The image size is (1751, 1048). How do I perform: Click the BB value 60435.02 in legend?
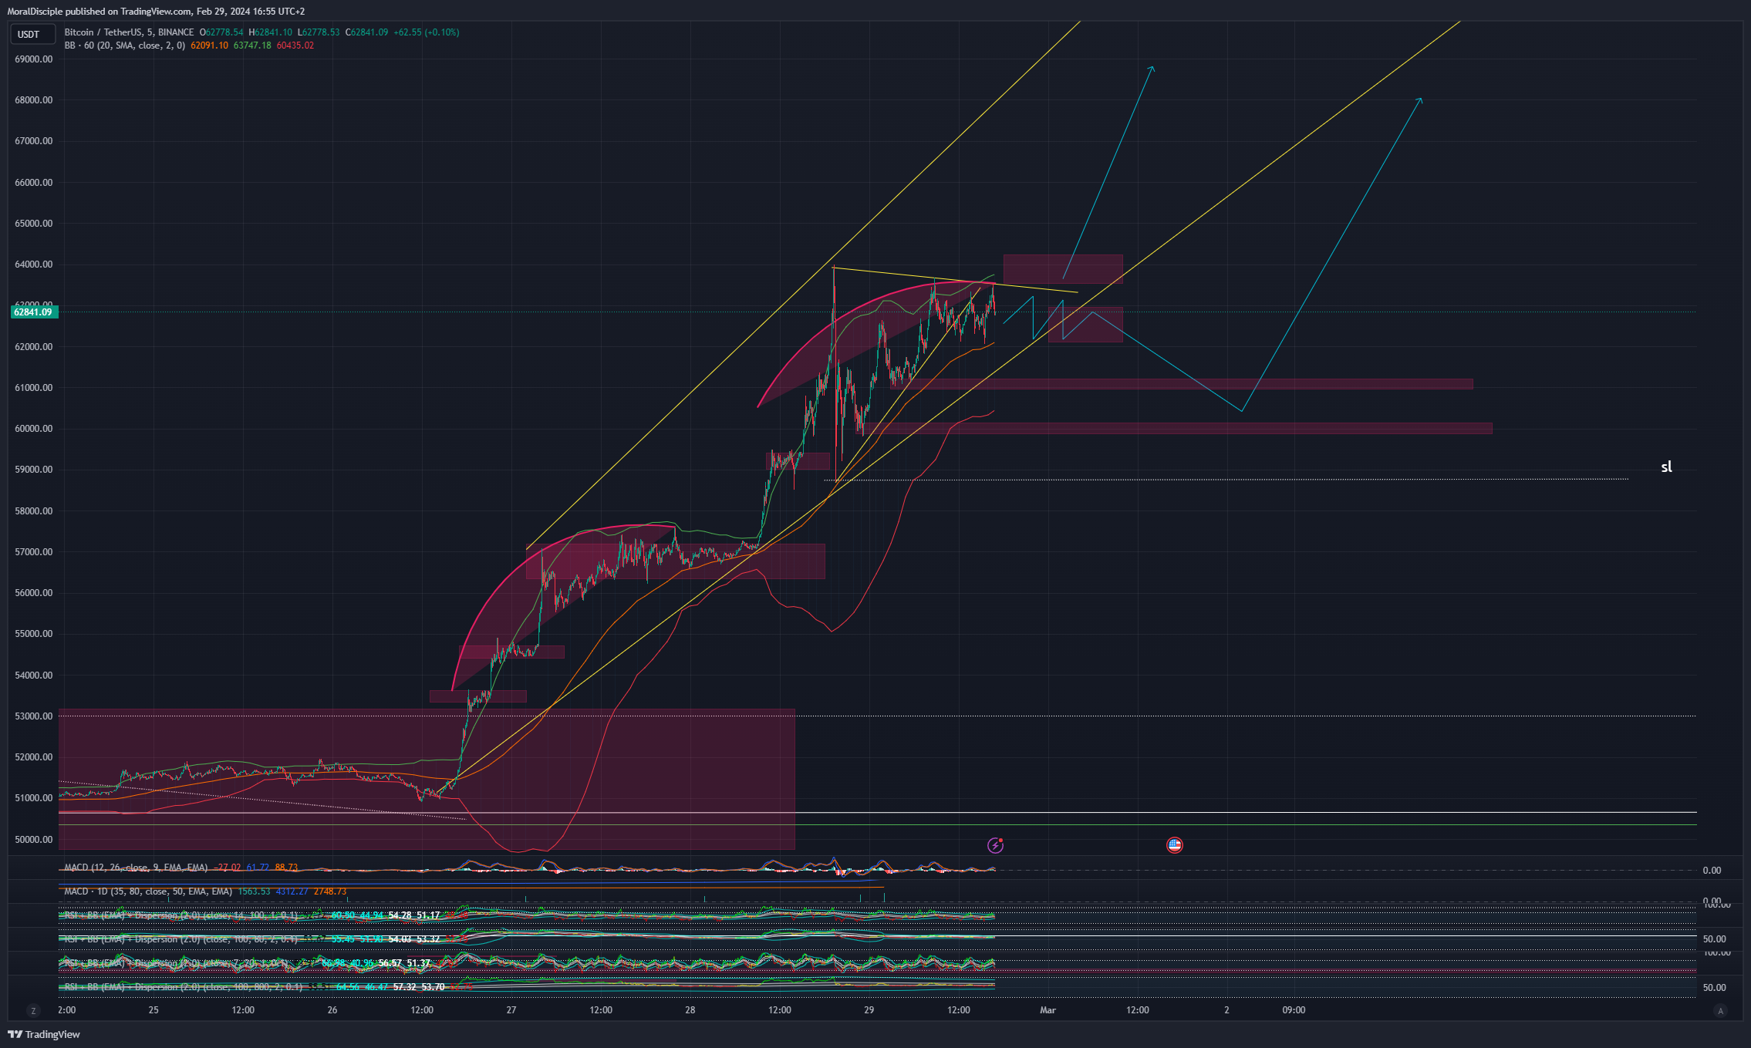point(295,45)
